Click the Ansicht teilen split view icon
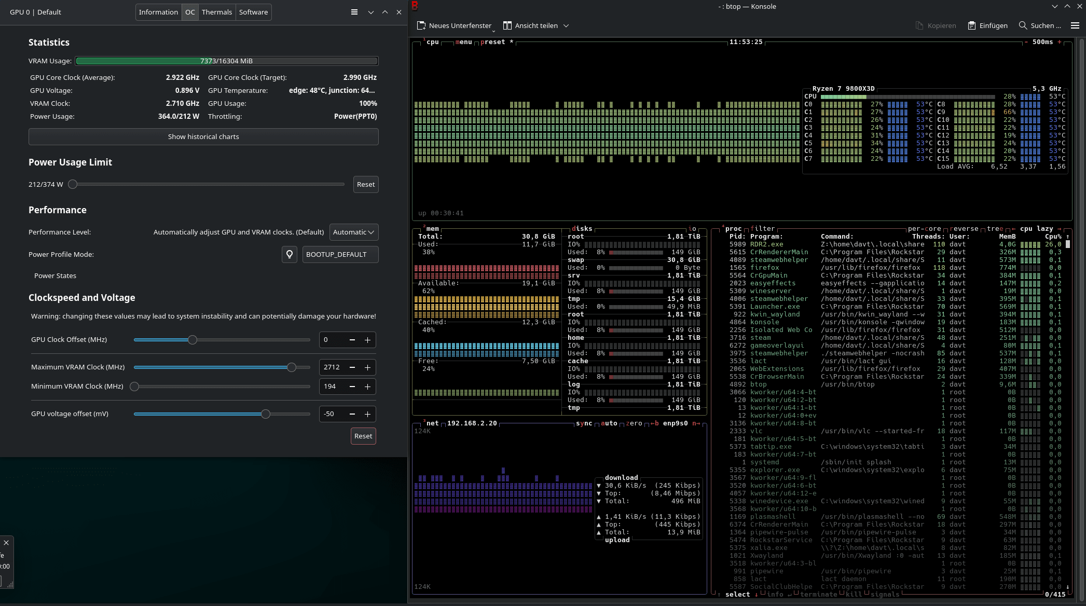 (x=507, y=25)
